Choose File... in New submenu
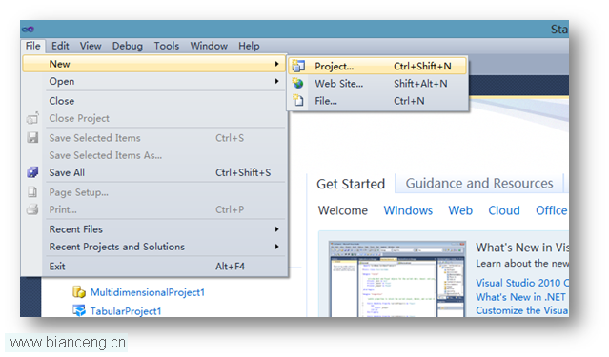 click(377, 101)
